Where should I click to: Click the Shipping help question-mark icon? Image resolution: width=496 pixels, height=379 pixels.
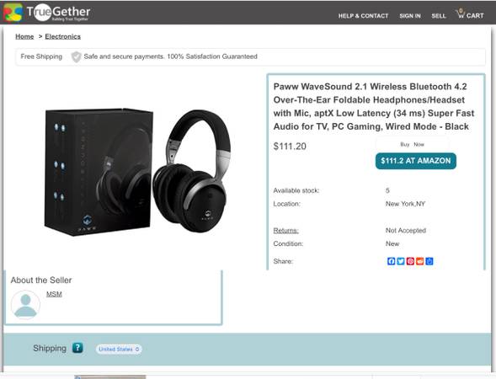[x=77, y=348]
